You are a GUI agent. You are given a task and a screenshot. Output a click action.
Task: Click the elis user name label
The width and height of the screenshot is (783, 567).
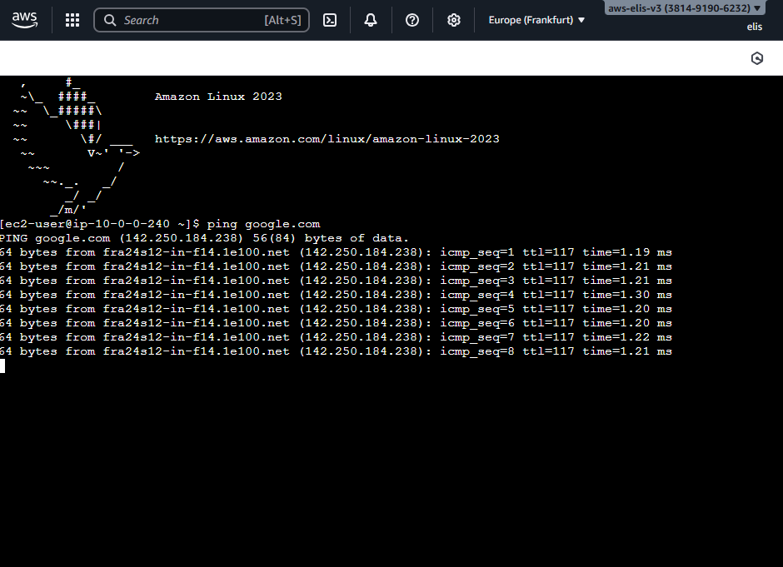(754, 27)
